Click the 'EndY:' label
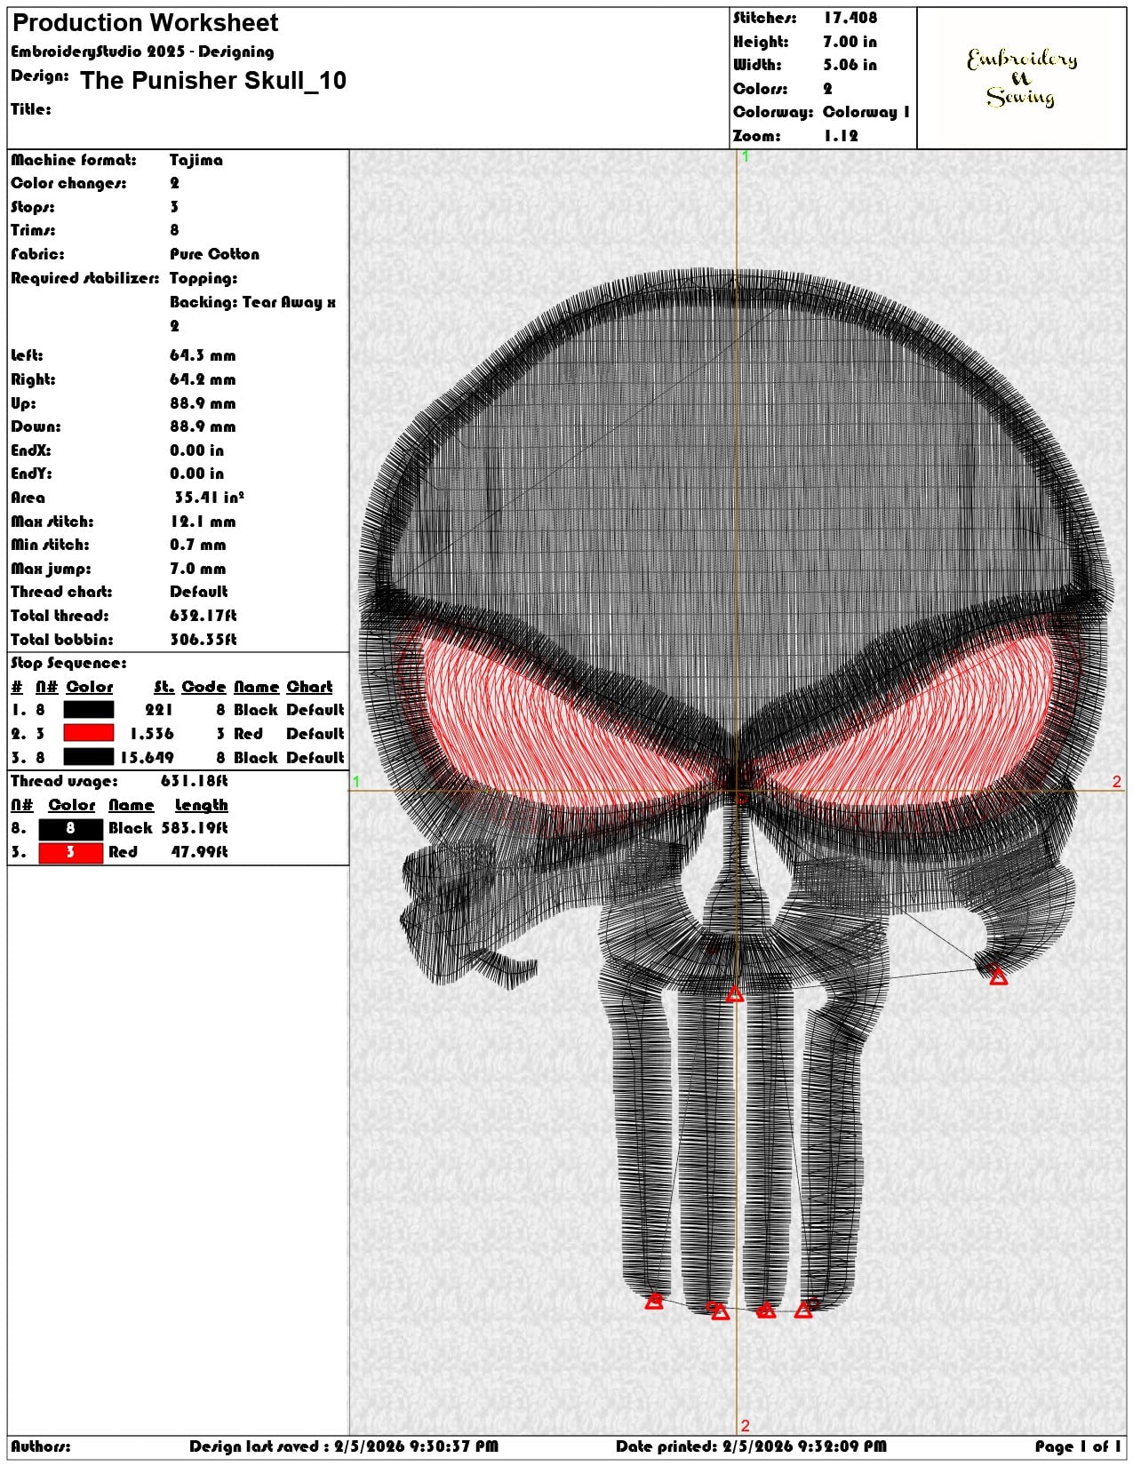The image size is (1133, 1466). [31, 474]
